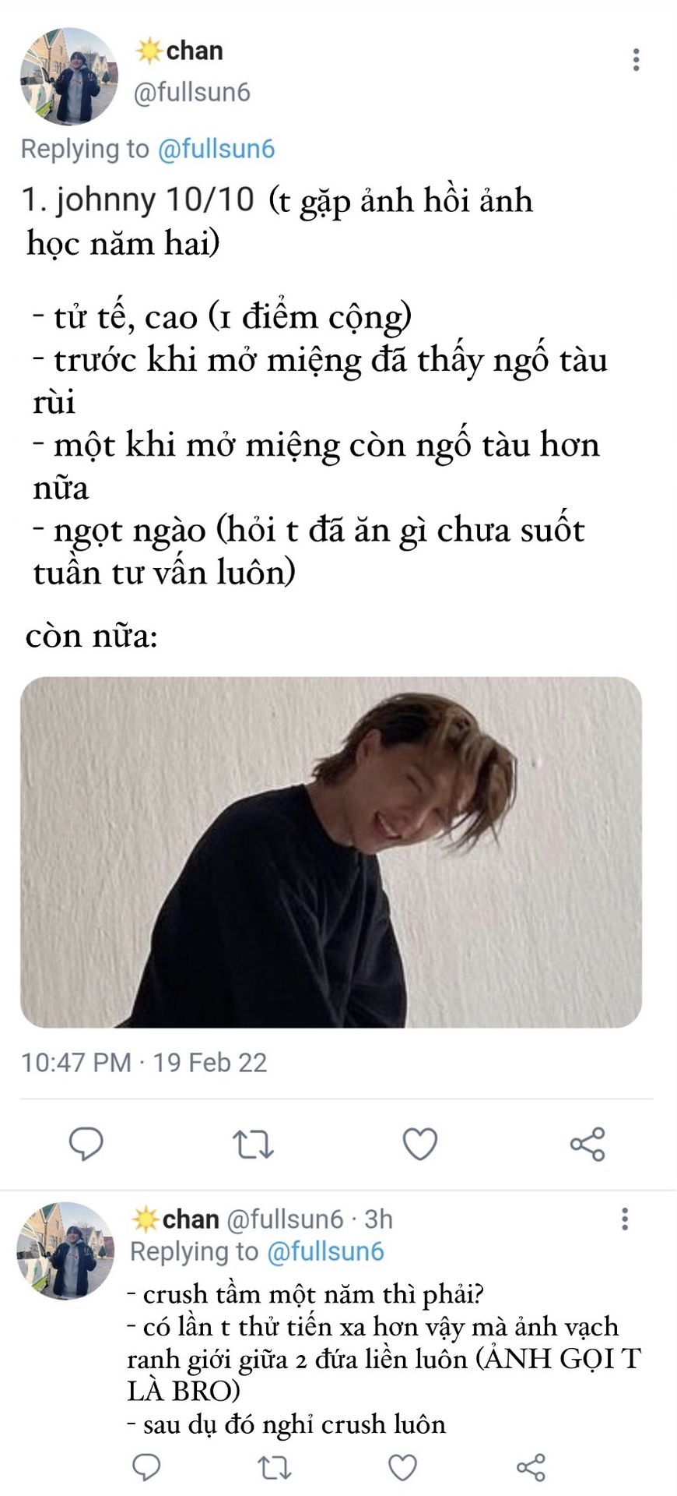This screenshot has height=1496, width=677.
Task: Share the second reply tweet
Action: (x=531, y=1468)
